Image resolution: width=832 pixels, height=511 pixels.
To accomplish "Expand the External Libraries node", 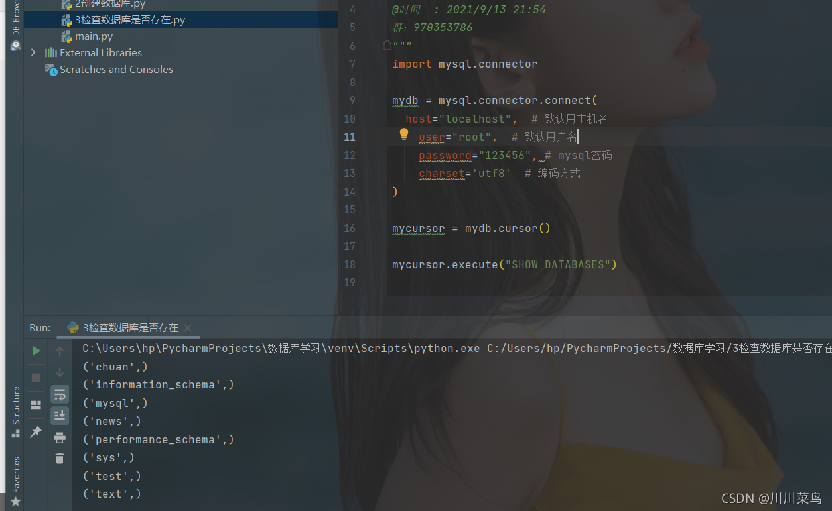I will tap(33, 52).
